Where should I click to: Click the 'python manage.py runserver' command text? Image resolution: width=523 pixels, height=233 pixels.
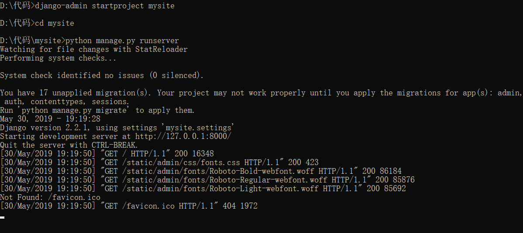[122, 41]
